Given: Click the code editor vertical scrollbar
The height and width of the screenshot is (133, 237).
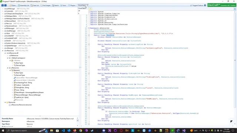Looking at the screenshot, I should pos(235,60).
